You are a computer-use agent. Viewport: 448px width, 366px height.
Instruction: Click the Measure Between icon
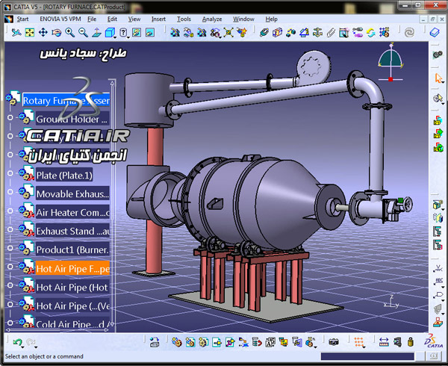pyautogui.click(x=384, y=341)
